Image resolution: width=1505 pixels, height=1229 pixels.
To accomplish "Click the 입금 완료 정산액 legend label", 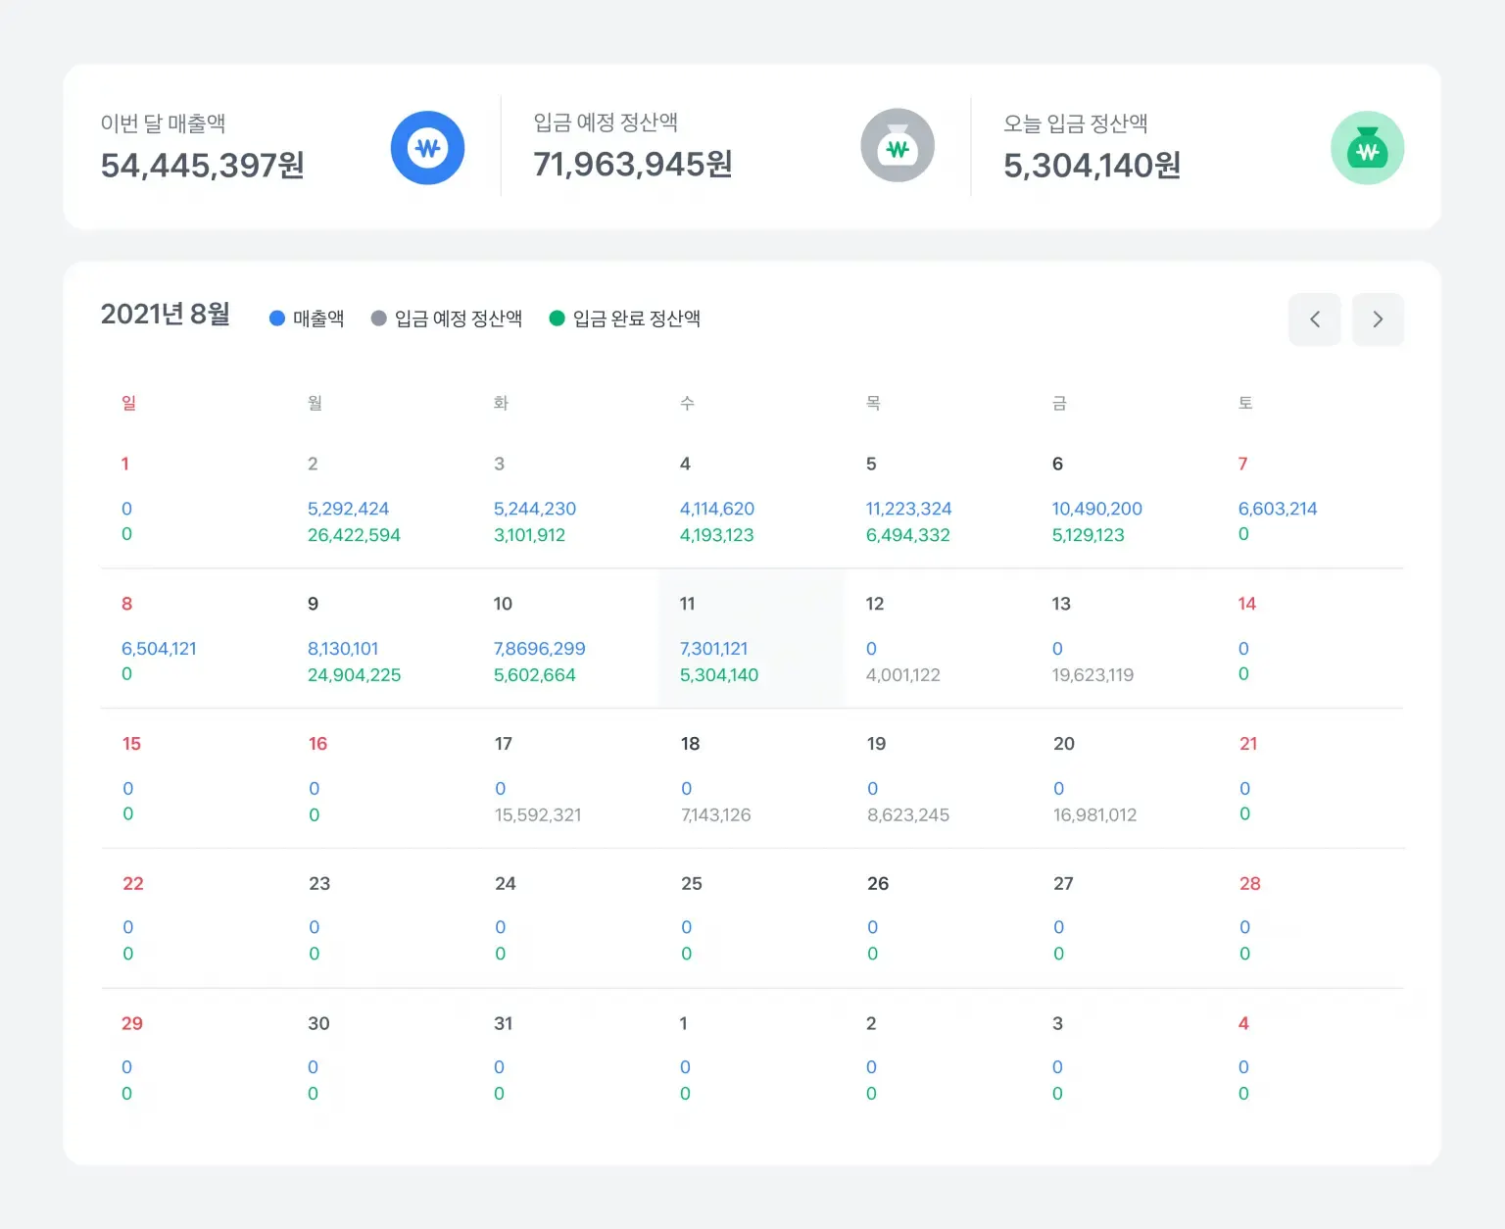I will (x=637, y=319).
